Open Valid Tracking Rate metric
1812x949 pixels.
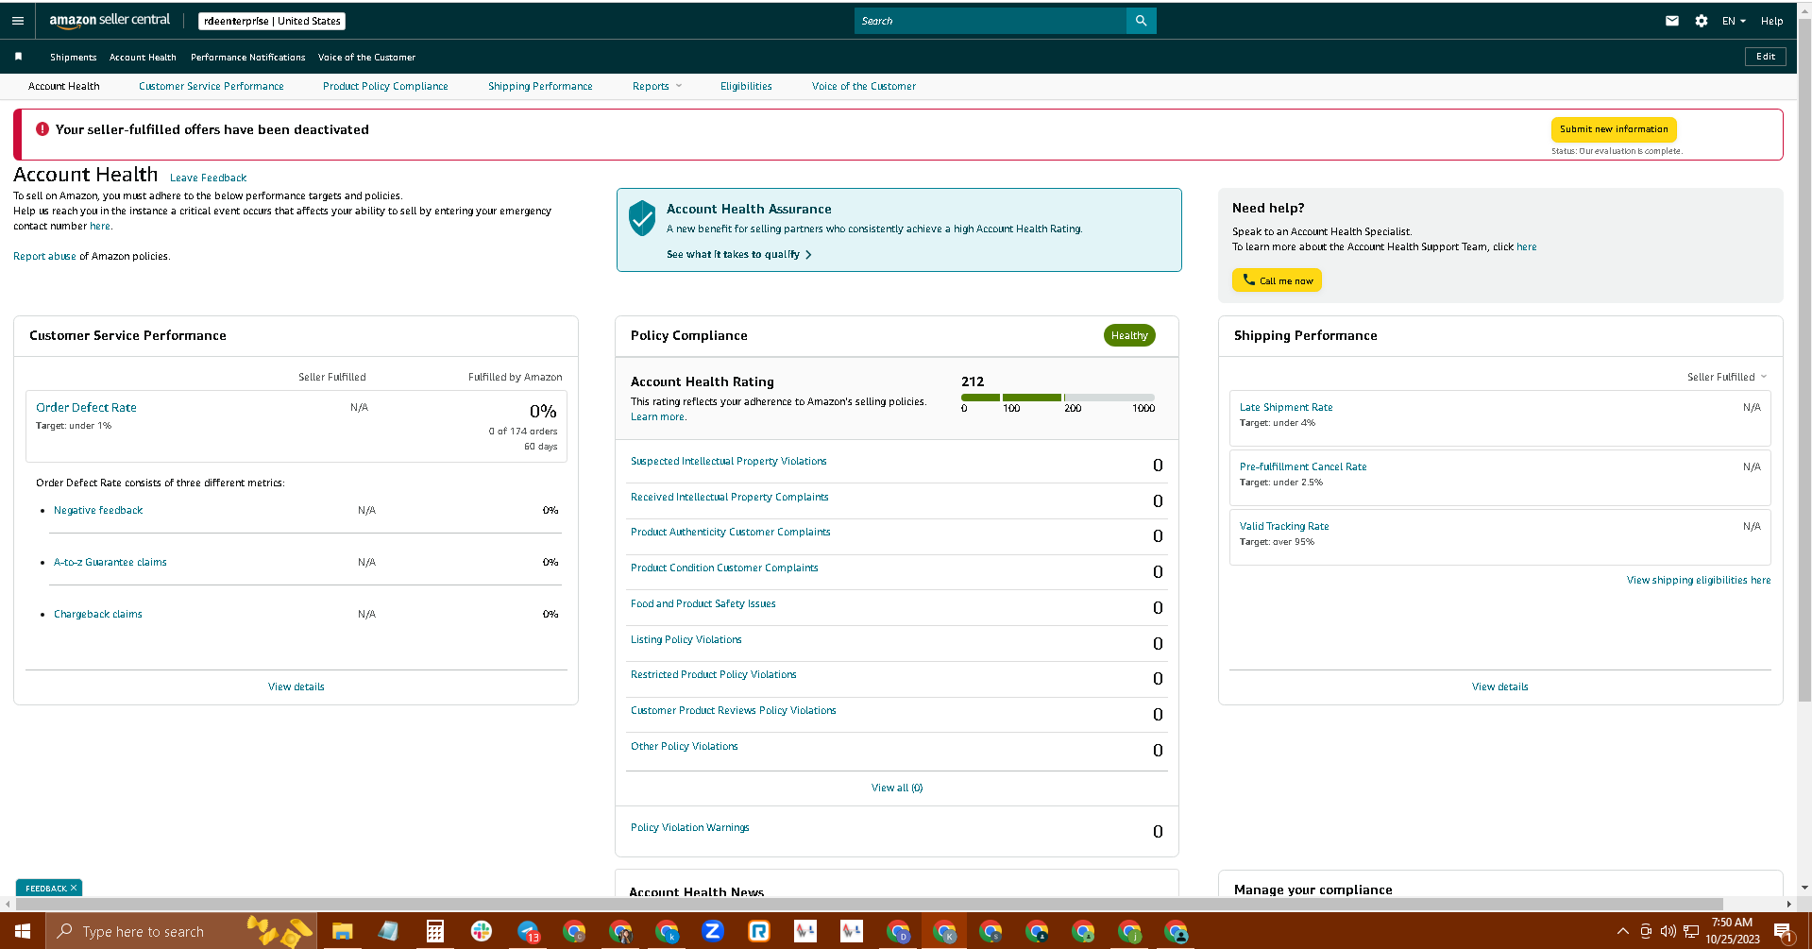tap(1284, 526)
